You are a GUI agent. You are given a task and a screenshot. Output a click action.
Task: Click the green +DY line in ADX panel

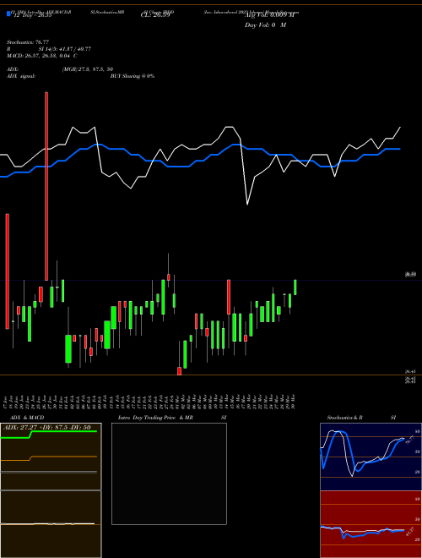point(49,435)
